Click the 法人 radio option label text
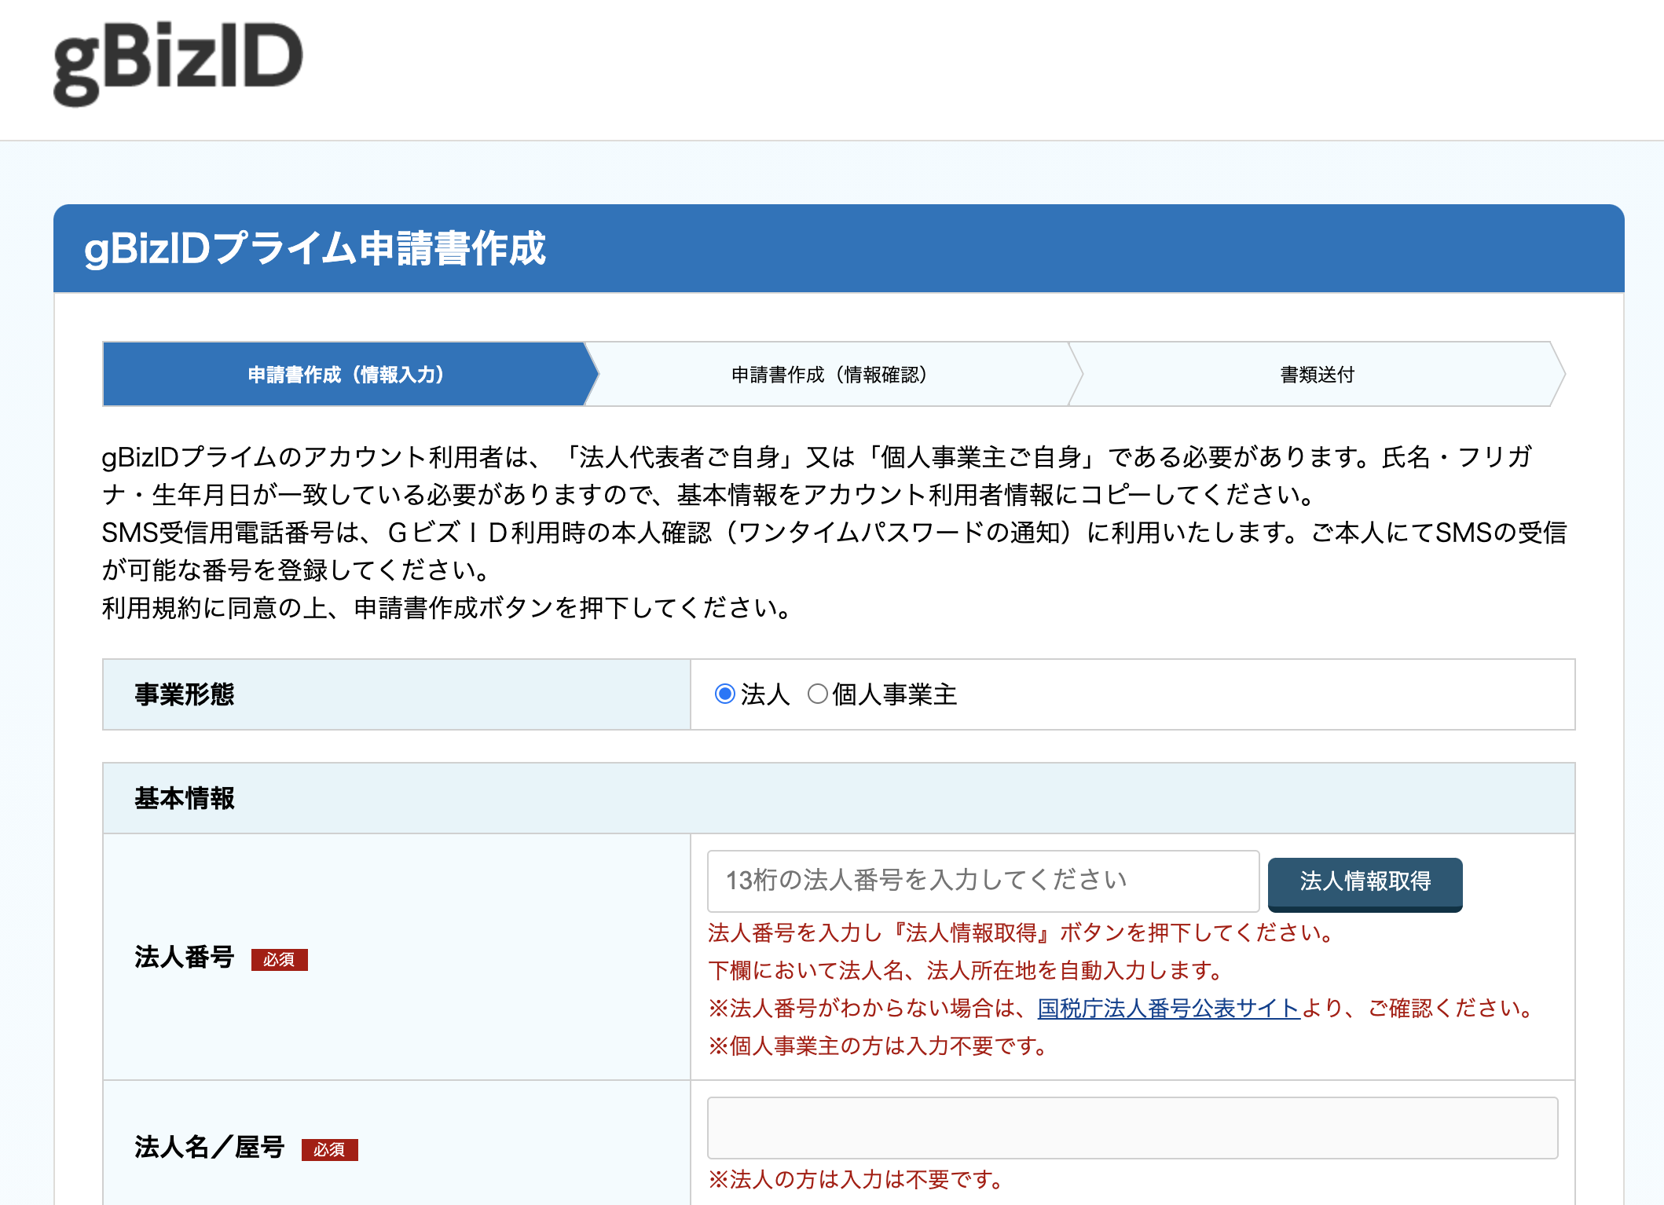Viewport: 1664px width, 1205px height. [x=765, y=695]
